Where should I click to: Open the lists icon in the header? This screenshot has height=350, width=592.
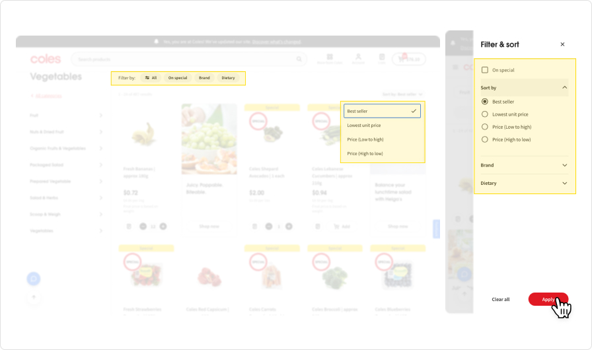tap(382, 58)
